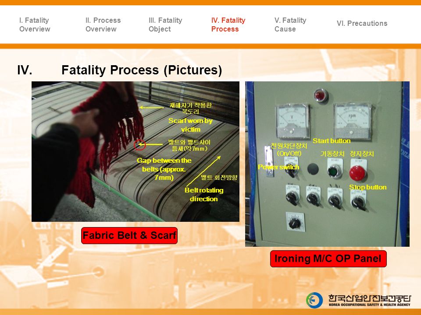Click the KOSHA circular logo icon
Screen dimensions: 421x315
314,300
